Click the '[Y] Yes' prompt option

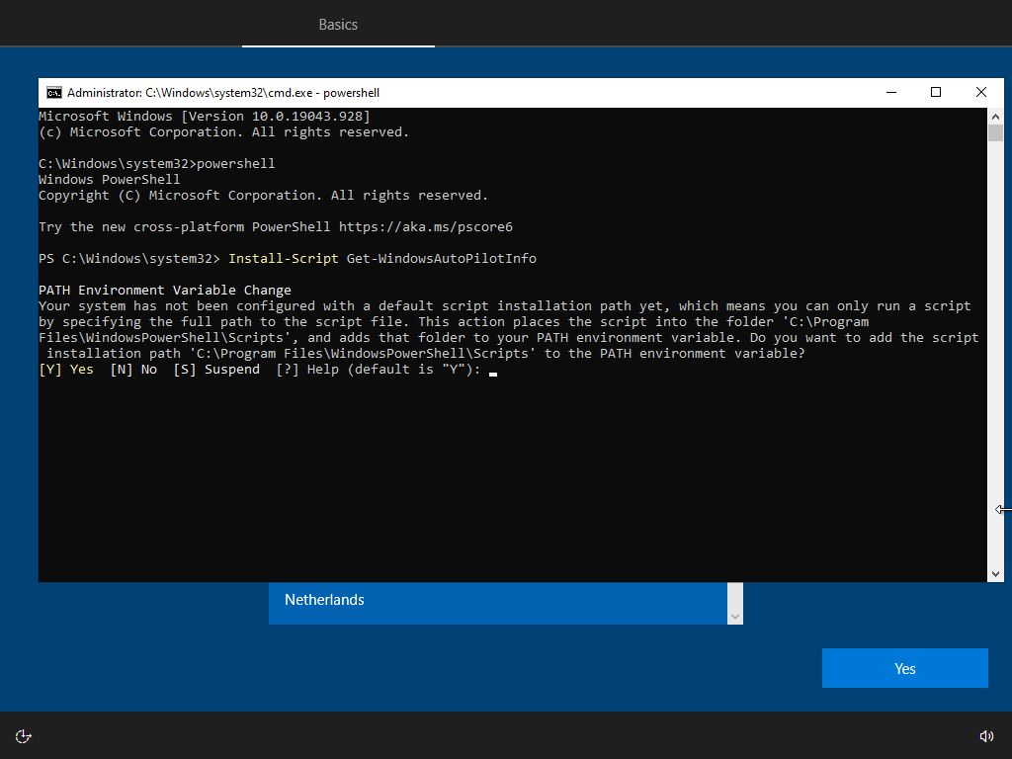click(66, 370)
